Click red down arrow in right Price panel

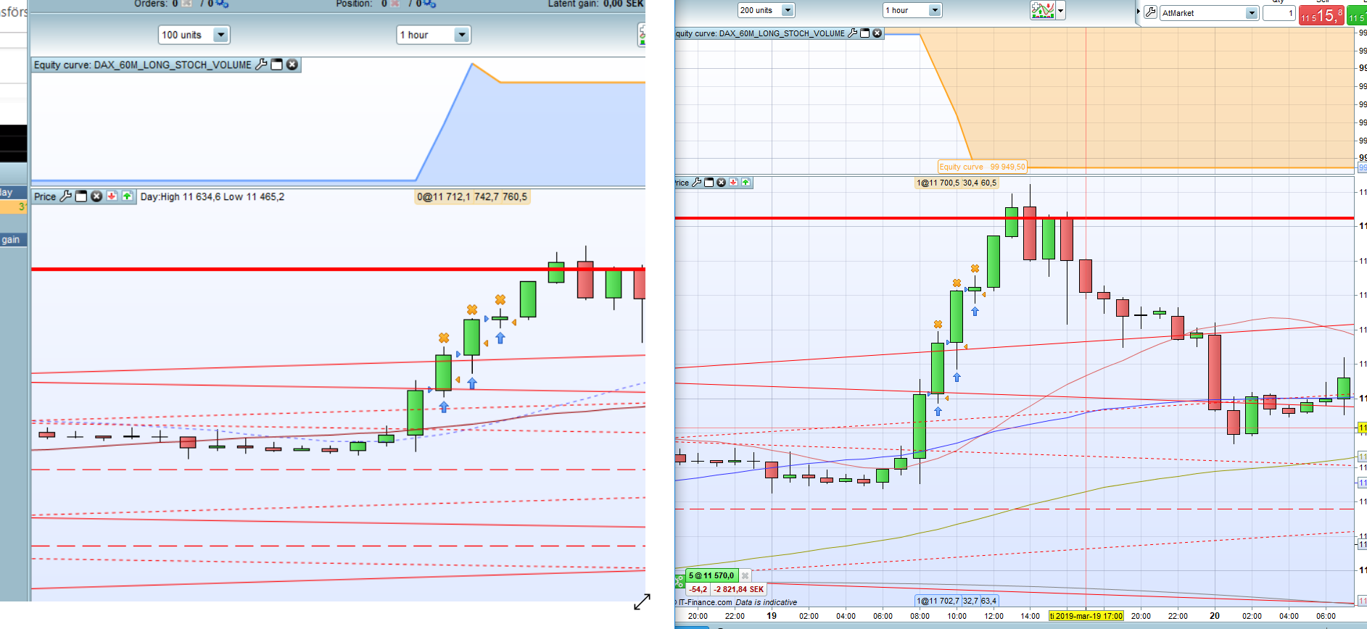(733, 183)
